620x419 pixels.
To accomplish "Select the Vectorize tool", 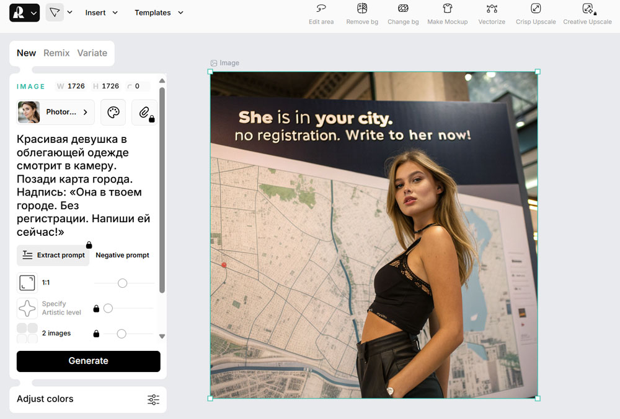I will pos(492,9).
